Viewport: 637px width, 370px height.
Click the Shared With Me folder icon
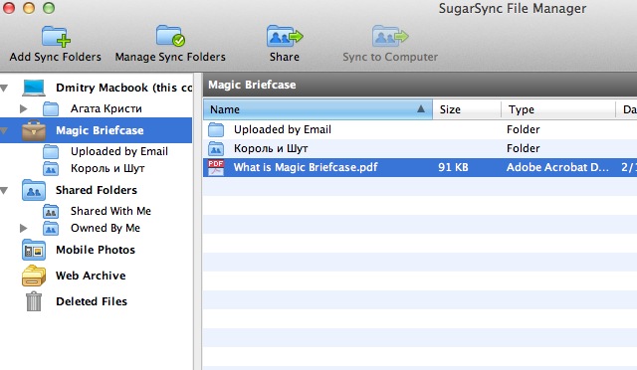tap(51, 211)
